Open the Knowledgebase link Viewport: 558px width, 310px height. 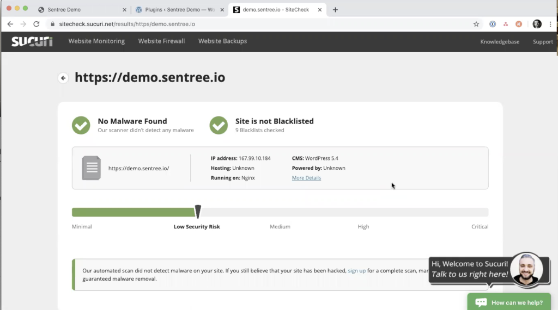(500, 42)
